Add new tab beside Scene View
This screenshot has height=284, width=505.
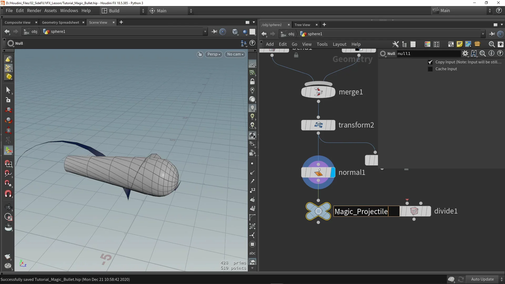121,22
